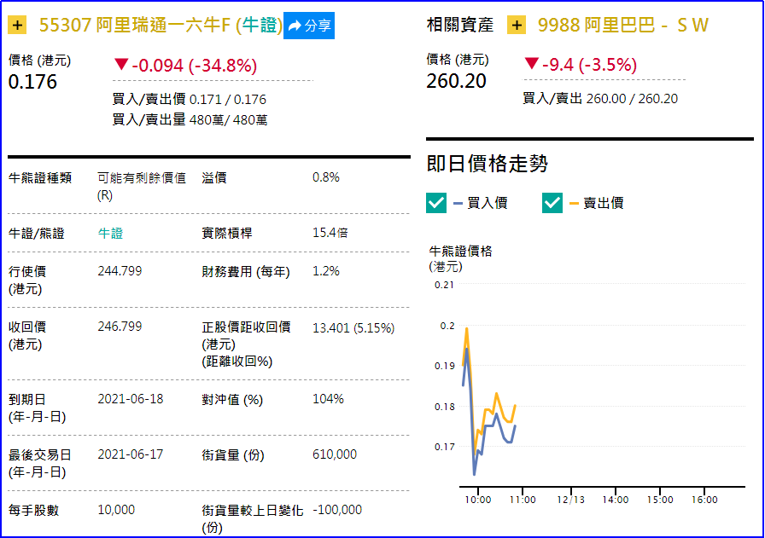This screenshot has width=765, height=538.
Task: Click the outstanding quantity 610,000
Action: click(335, 454)
